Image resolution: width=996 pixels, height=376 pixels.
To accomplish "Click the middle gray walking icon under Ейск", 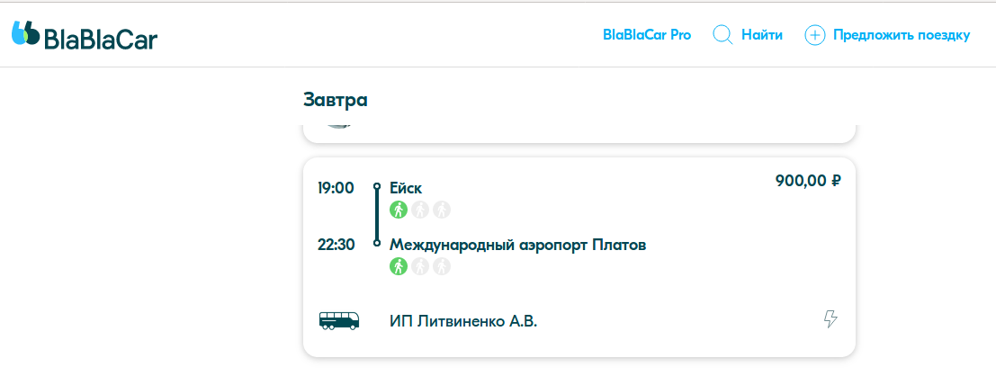I will click(420, 210).
